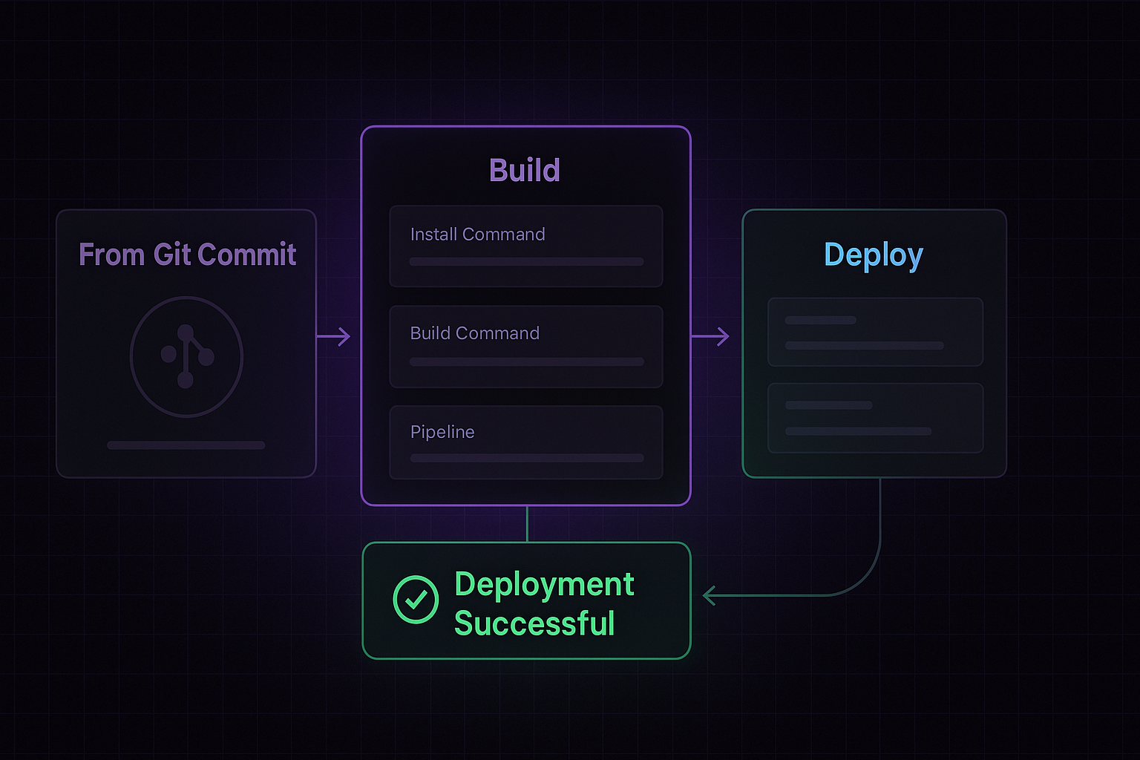Select the Build Command card
This screenshot has width=1140, height=760.
(x=526, y=347)
